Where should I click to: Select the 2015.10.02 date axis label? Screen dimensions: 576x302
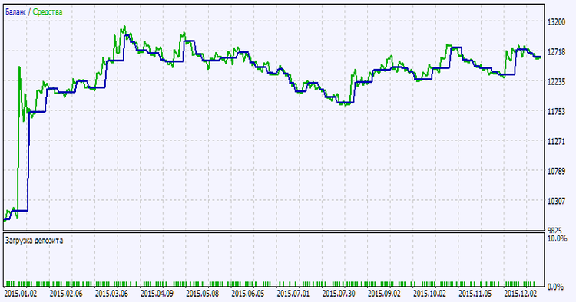(430, 294)
